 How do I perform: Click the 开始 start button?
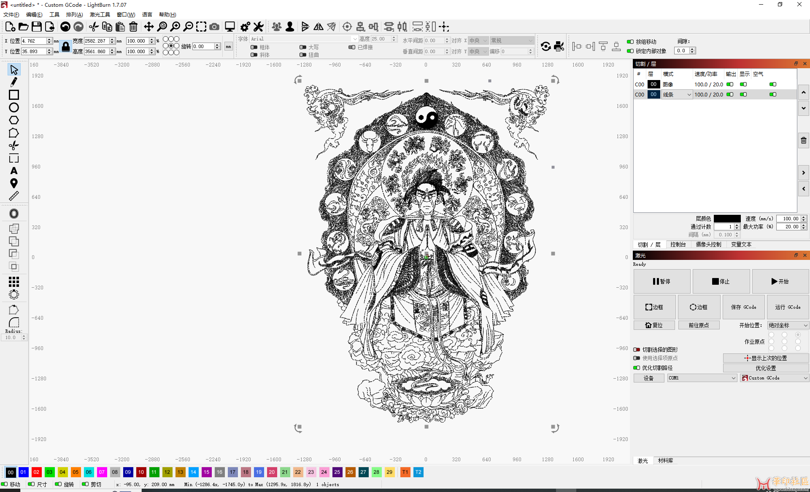[x=780, y=281]
